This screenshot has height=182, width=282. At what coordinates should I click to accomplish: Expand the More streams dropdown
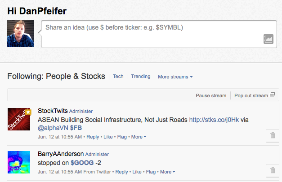(x=175, y=77)
